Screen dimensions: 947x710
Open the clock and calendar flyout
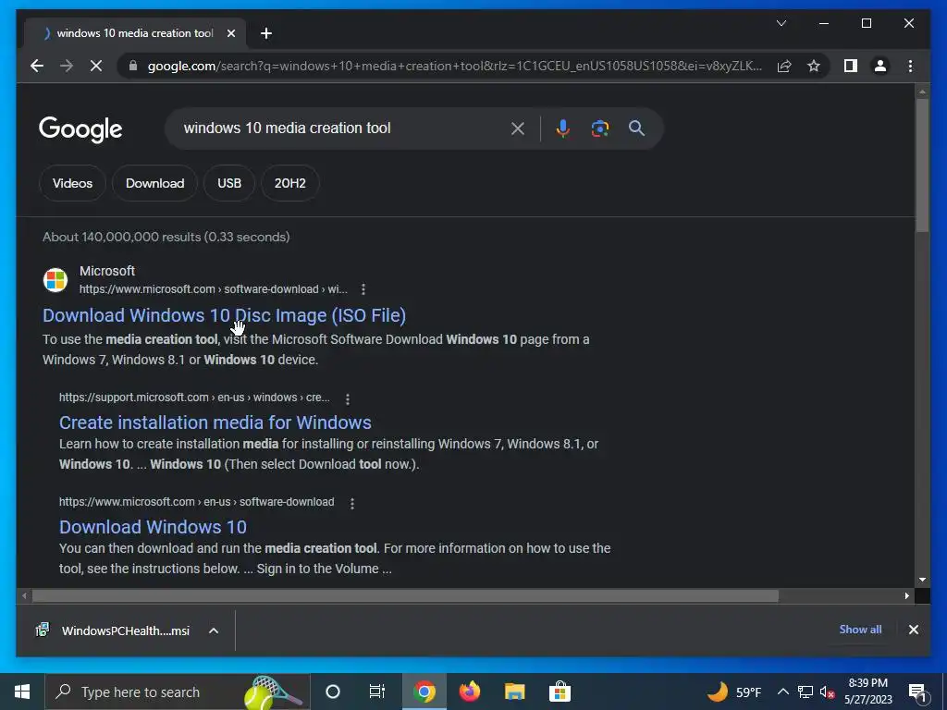pos(867,692)
